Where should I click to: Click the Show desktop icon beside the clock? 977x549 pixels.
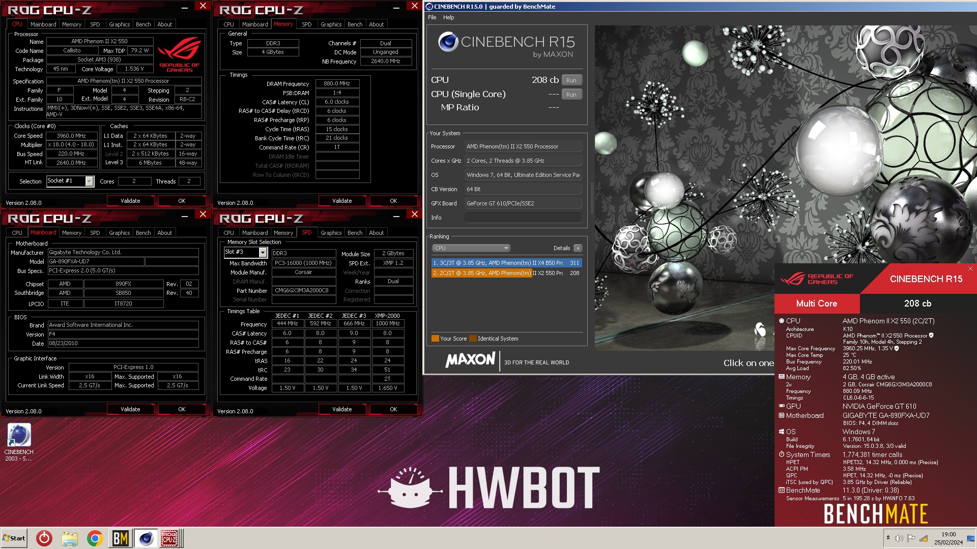tap(971, 538)
